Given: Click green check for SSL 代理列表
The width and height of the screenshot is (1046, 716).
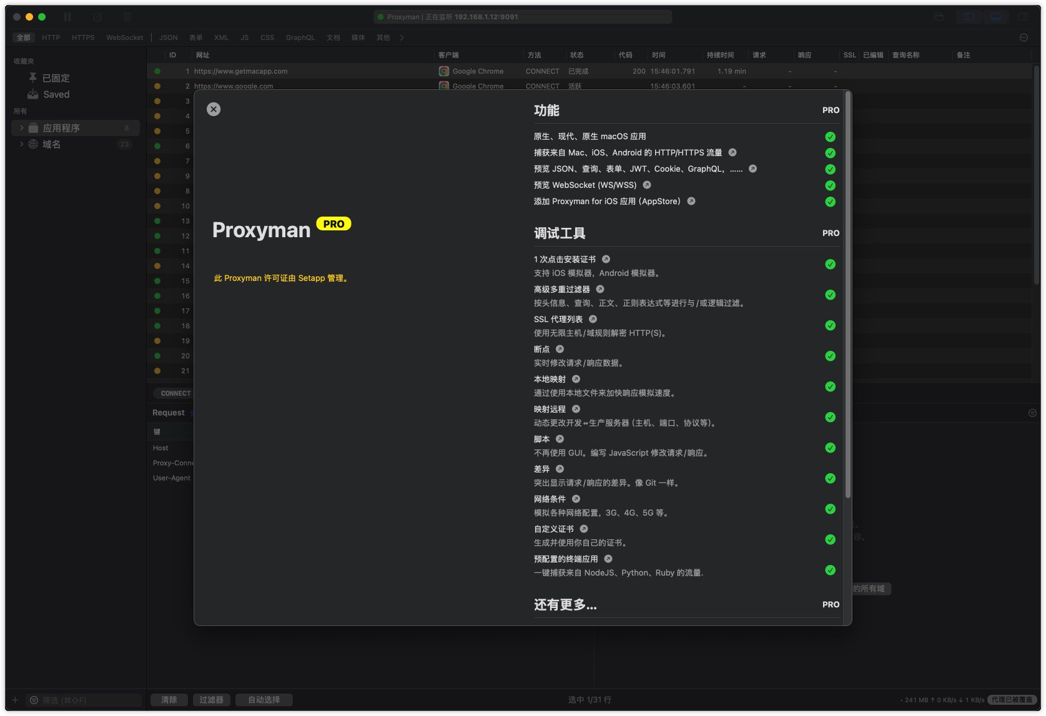Looking at the screenshot, I should coord(830,325).
